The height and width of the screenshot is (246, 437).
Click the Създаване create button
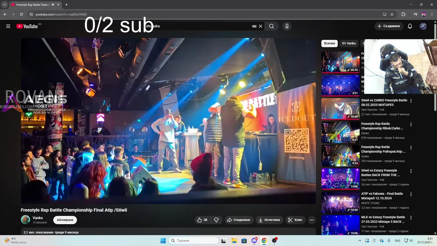(389, 26)
